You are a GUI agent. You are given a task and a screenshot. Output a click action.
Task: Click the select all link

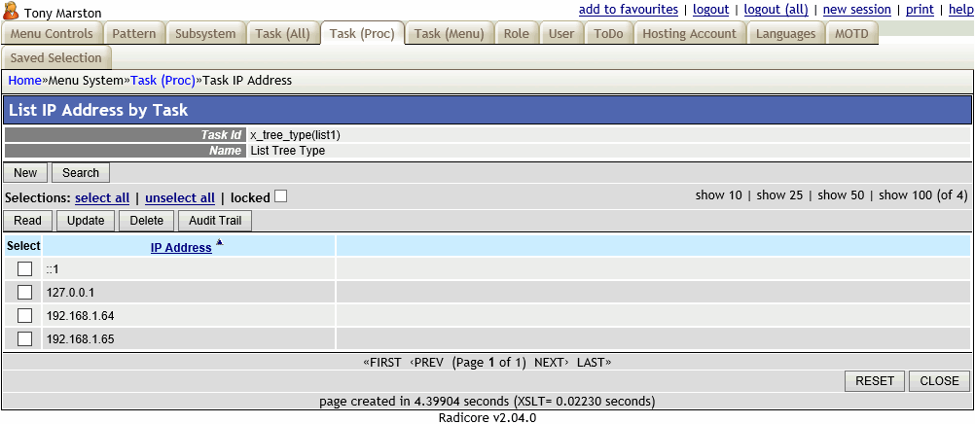[102, 197]
